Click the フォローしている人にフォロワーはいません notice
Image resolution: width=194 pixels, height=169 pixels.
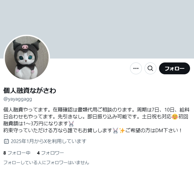tap(46, 162)
